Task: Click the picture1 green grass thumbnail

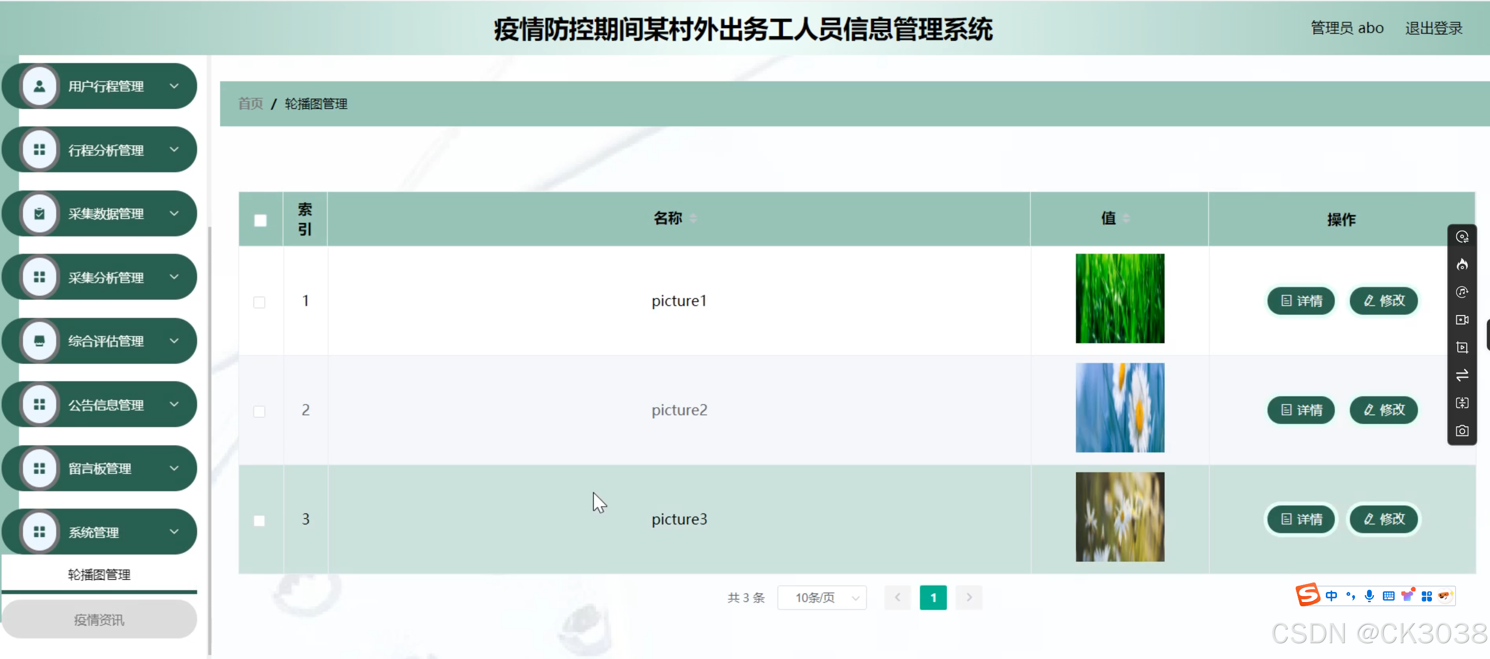Action: [x=1119, y=298]
